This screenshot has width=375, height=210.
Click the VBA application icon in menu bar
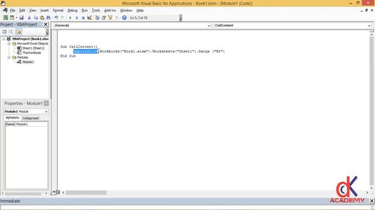coord(5,10)
